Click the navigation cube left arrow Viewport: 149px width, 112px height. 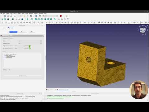tap(138, 30)
